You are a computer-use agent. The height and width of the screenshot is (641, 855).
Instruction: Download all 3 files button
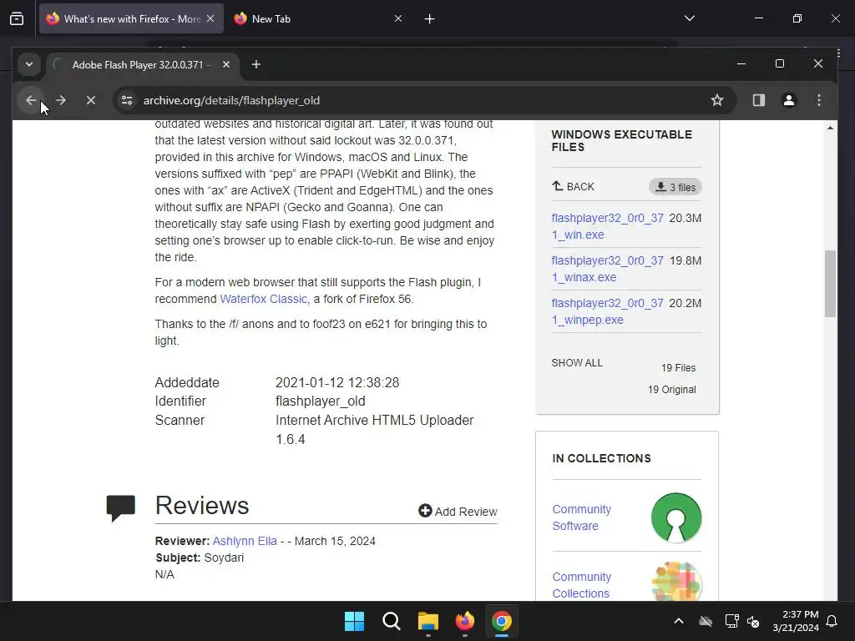(x=675, y=187)
